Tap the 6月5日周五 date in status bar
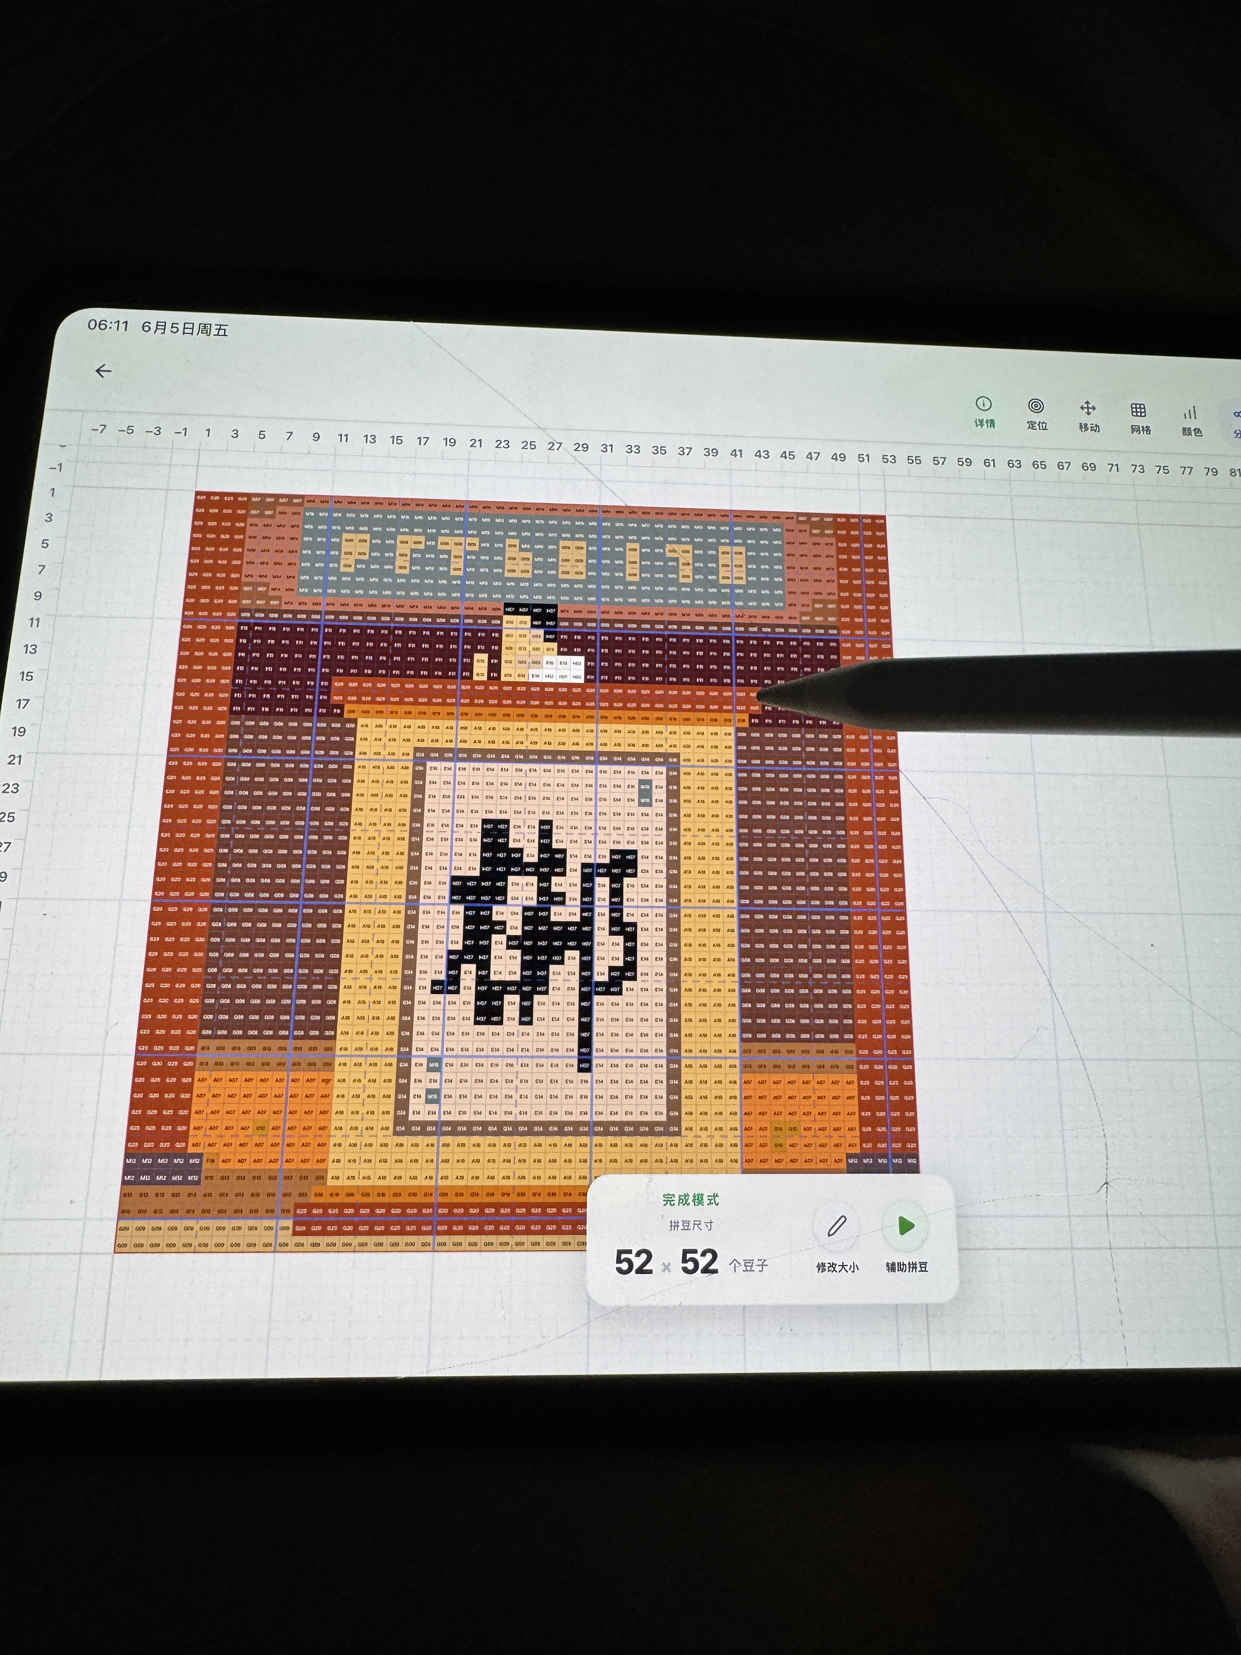Viewport: 1241px width, 1655px height. (185, 328)
